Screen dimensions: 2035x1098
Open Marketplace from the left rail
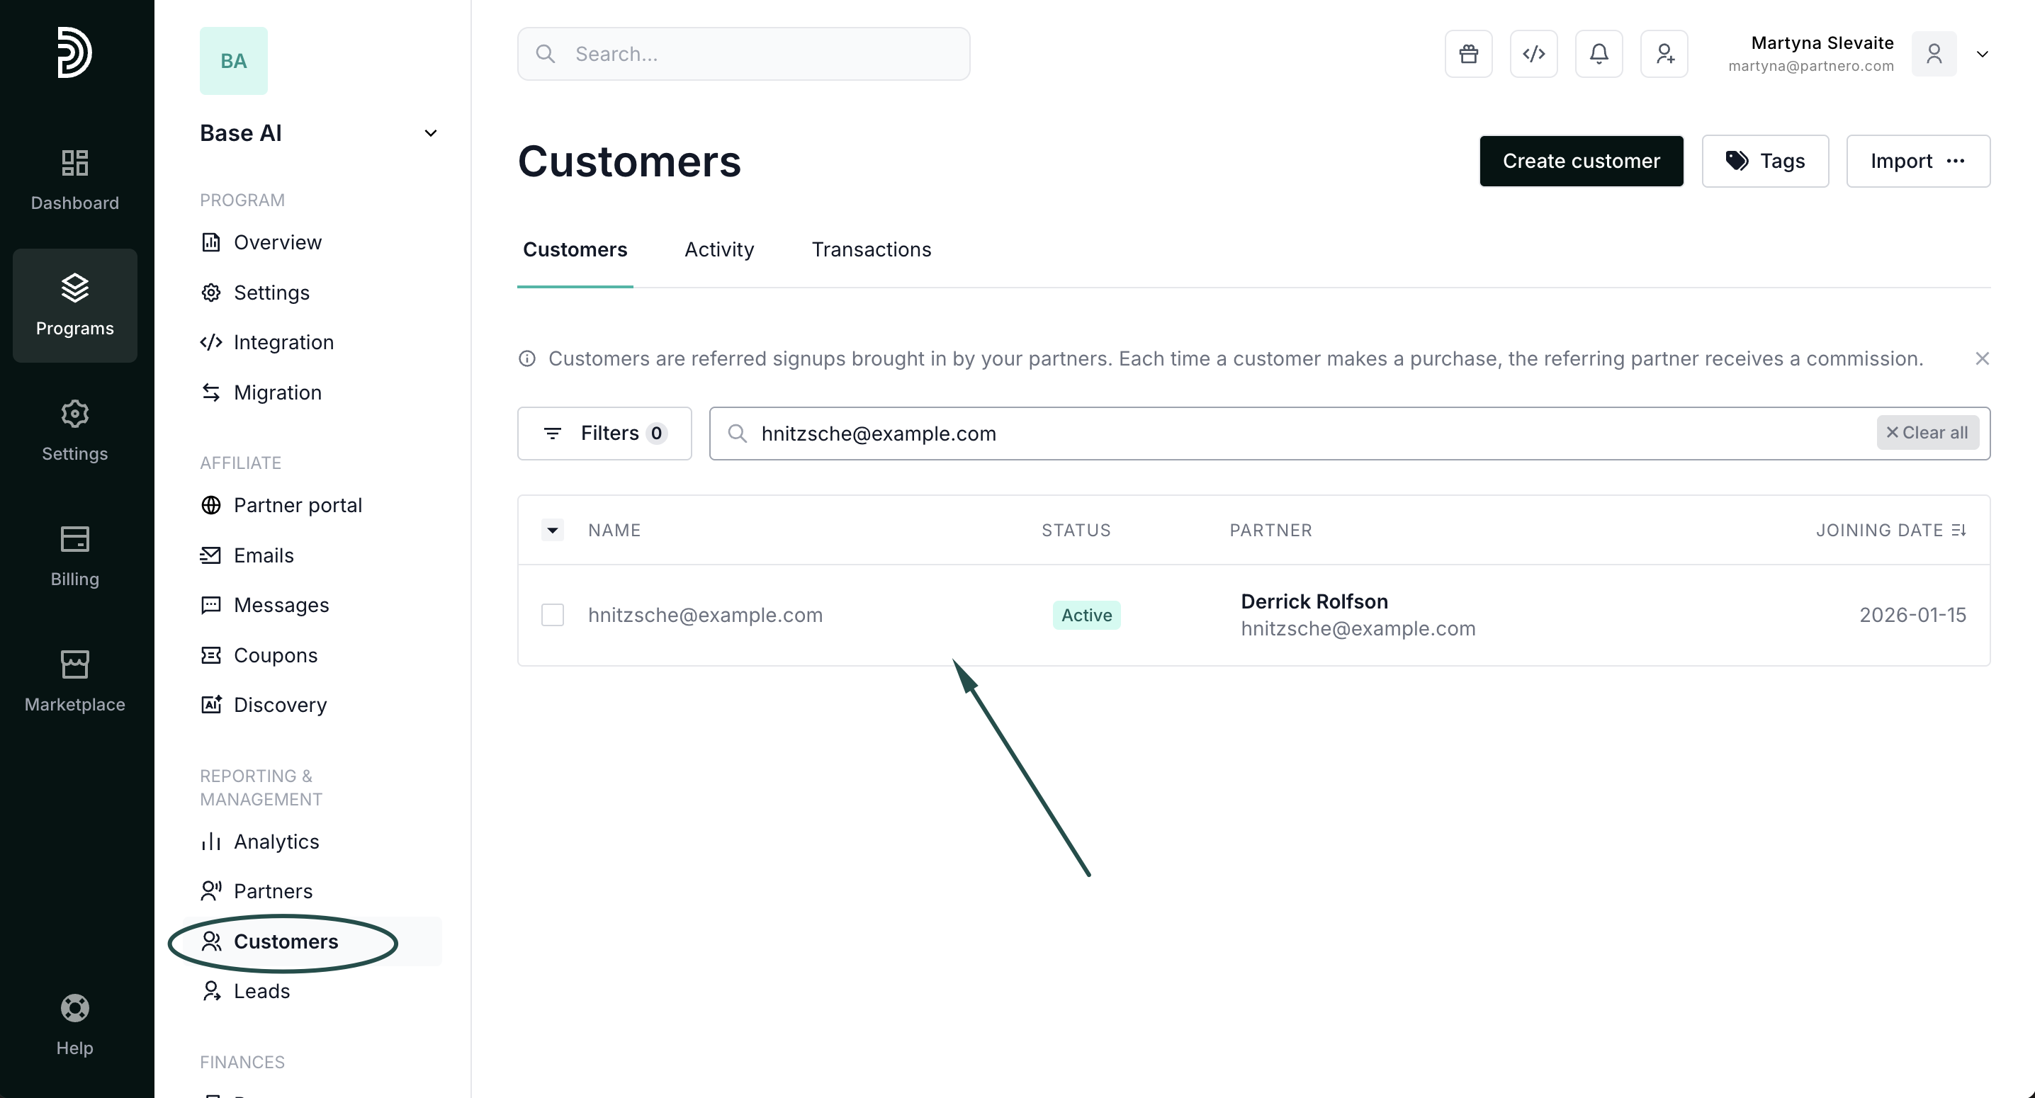point(74,681)
